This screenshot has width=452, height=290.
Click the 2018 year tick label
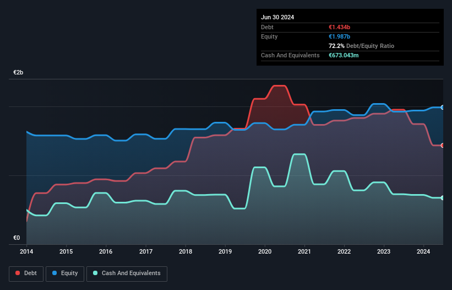click(x=186, y=251)
